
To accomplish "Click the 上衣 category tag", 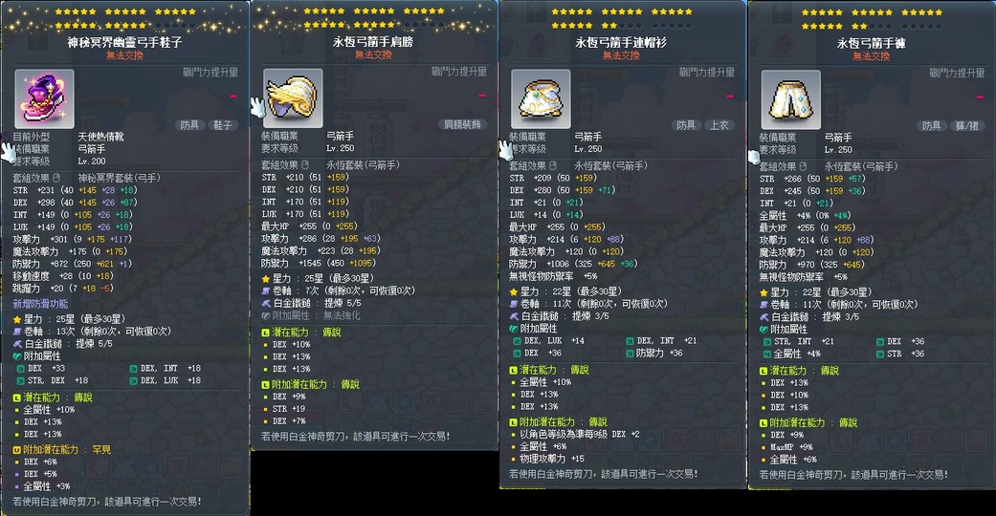I will (x=719, y=125).
